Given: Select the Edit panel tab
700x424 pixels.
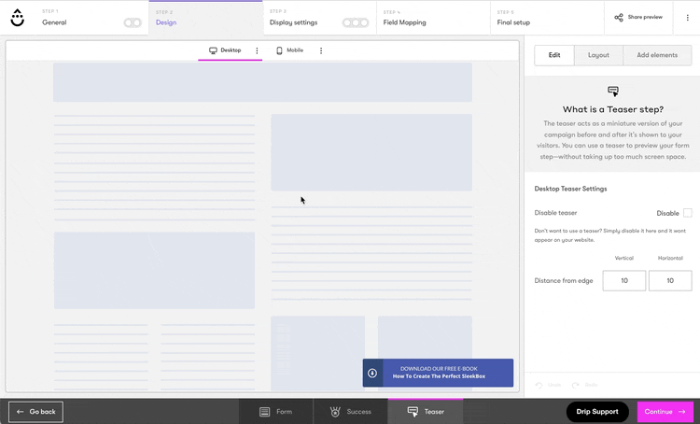Looking at the screenshot, I should click(554, 55).
